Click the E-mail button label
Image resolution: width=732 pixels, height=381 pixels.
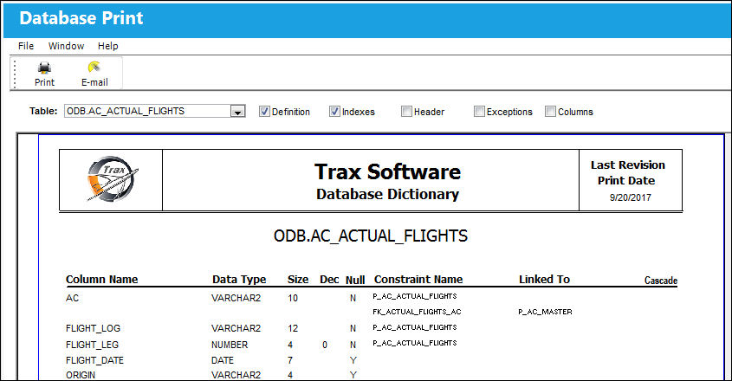pos(94,82)
